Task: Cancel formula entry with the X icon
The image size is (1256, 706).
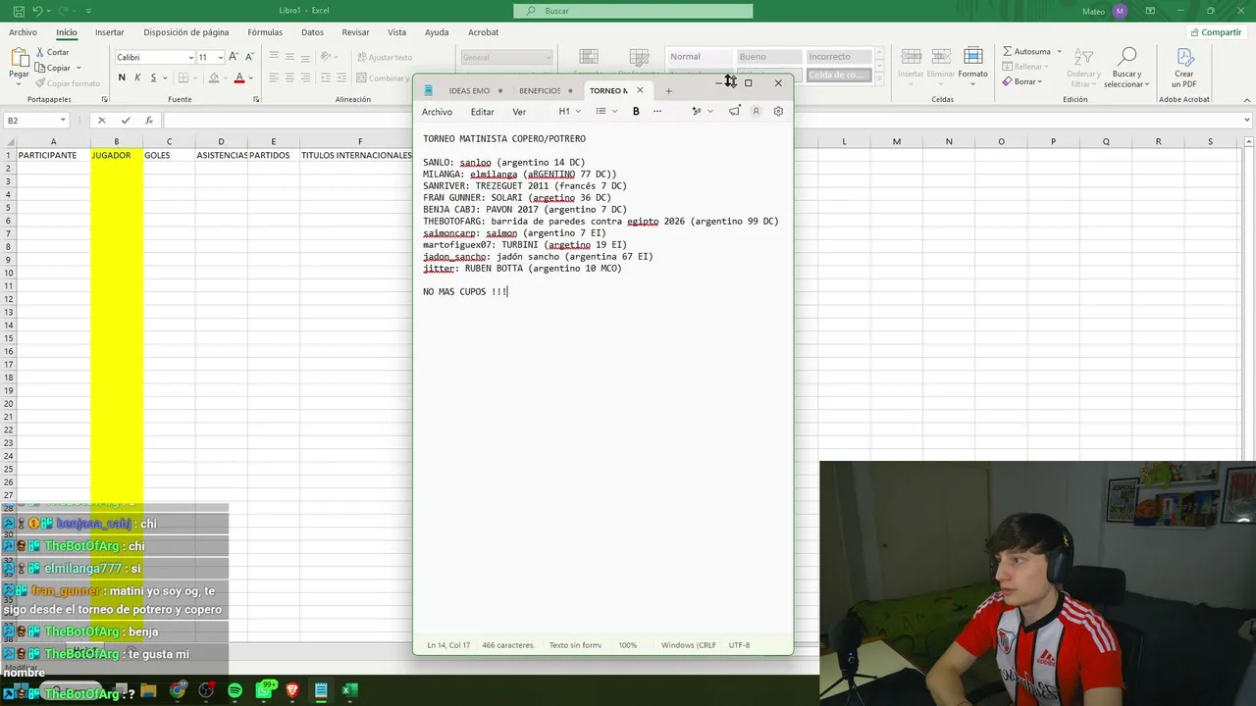Action: 101,120
